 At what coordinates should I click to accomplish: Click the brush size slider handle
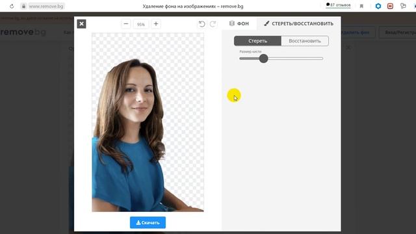(263, 58)
